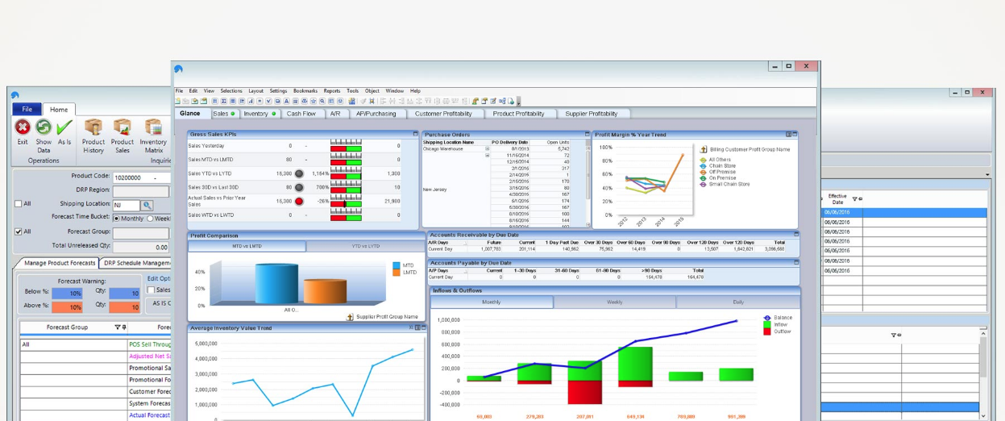This screenshot has height=421, width=1005.
Task: Switch to the Cash Flow tab
Action: pyautogui.click(x=301, y=114)
